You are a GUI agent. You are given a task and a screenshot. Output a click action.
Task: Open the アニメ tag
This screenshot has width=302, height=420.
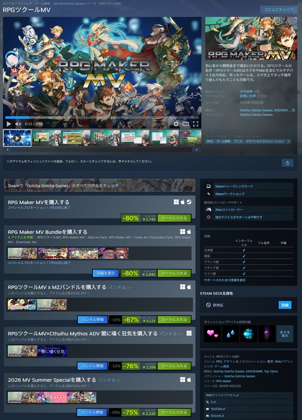coord(238,141)
